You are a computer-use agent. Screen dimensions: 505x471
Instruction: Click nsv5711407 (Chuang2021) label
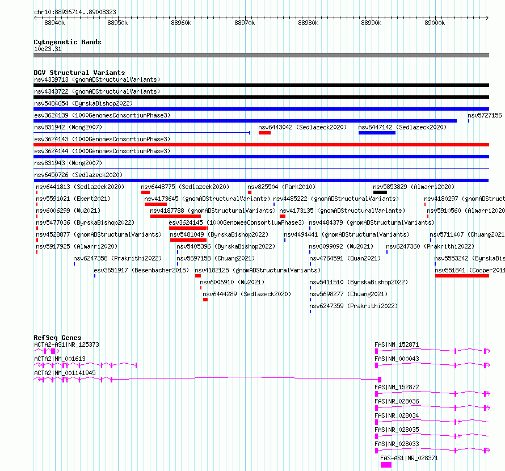[467, 234]
